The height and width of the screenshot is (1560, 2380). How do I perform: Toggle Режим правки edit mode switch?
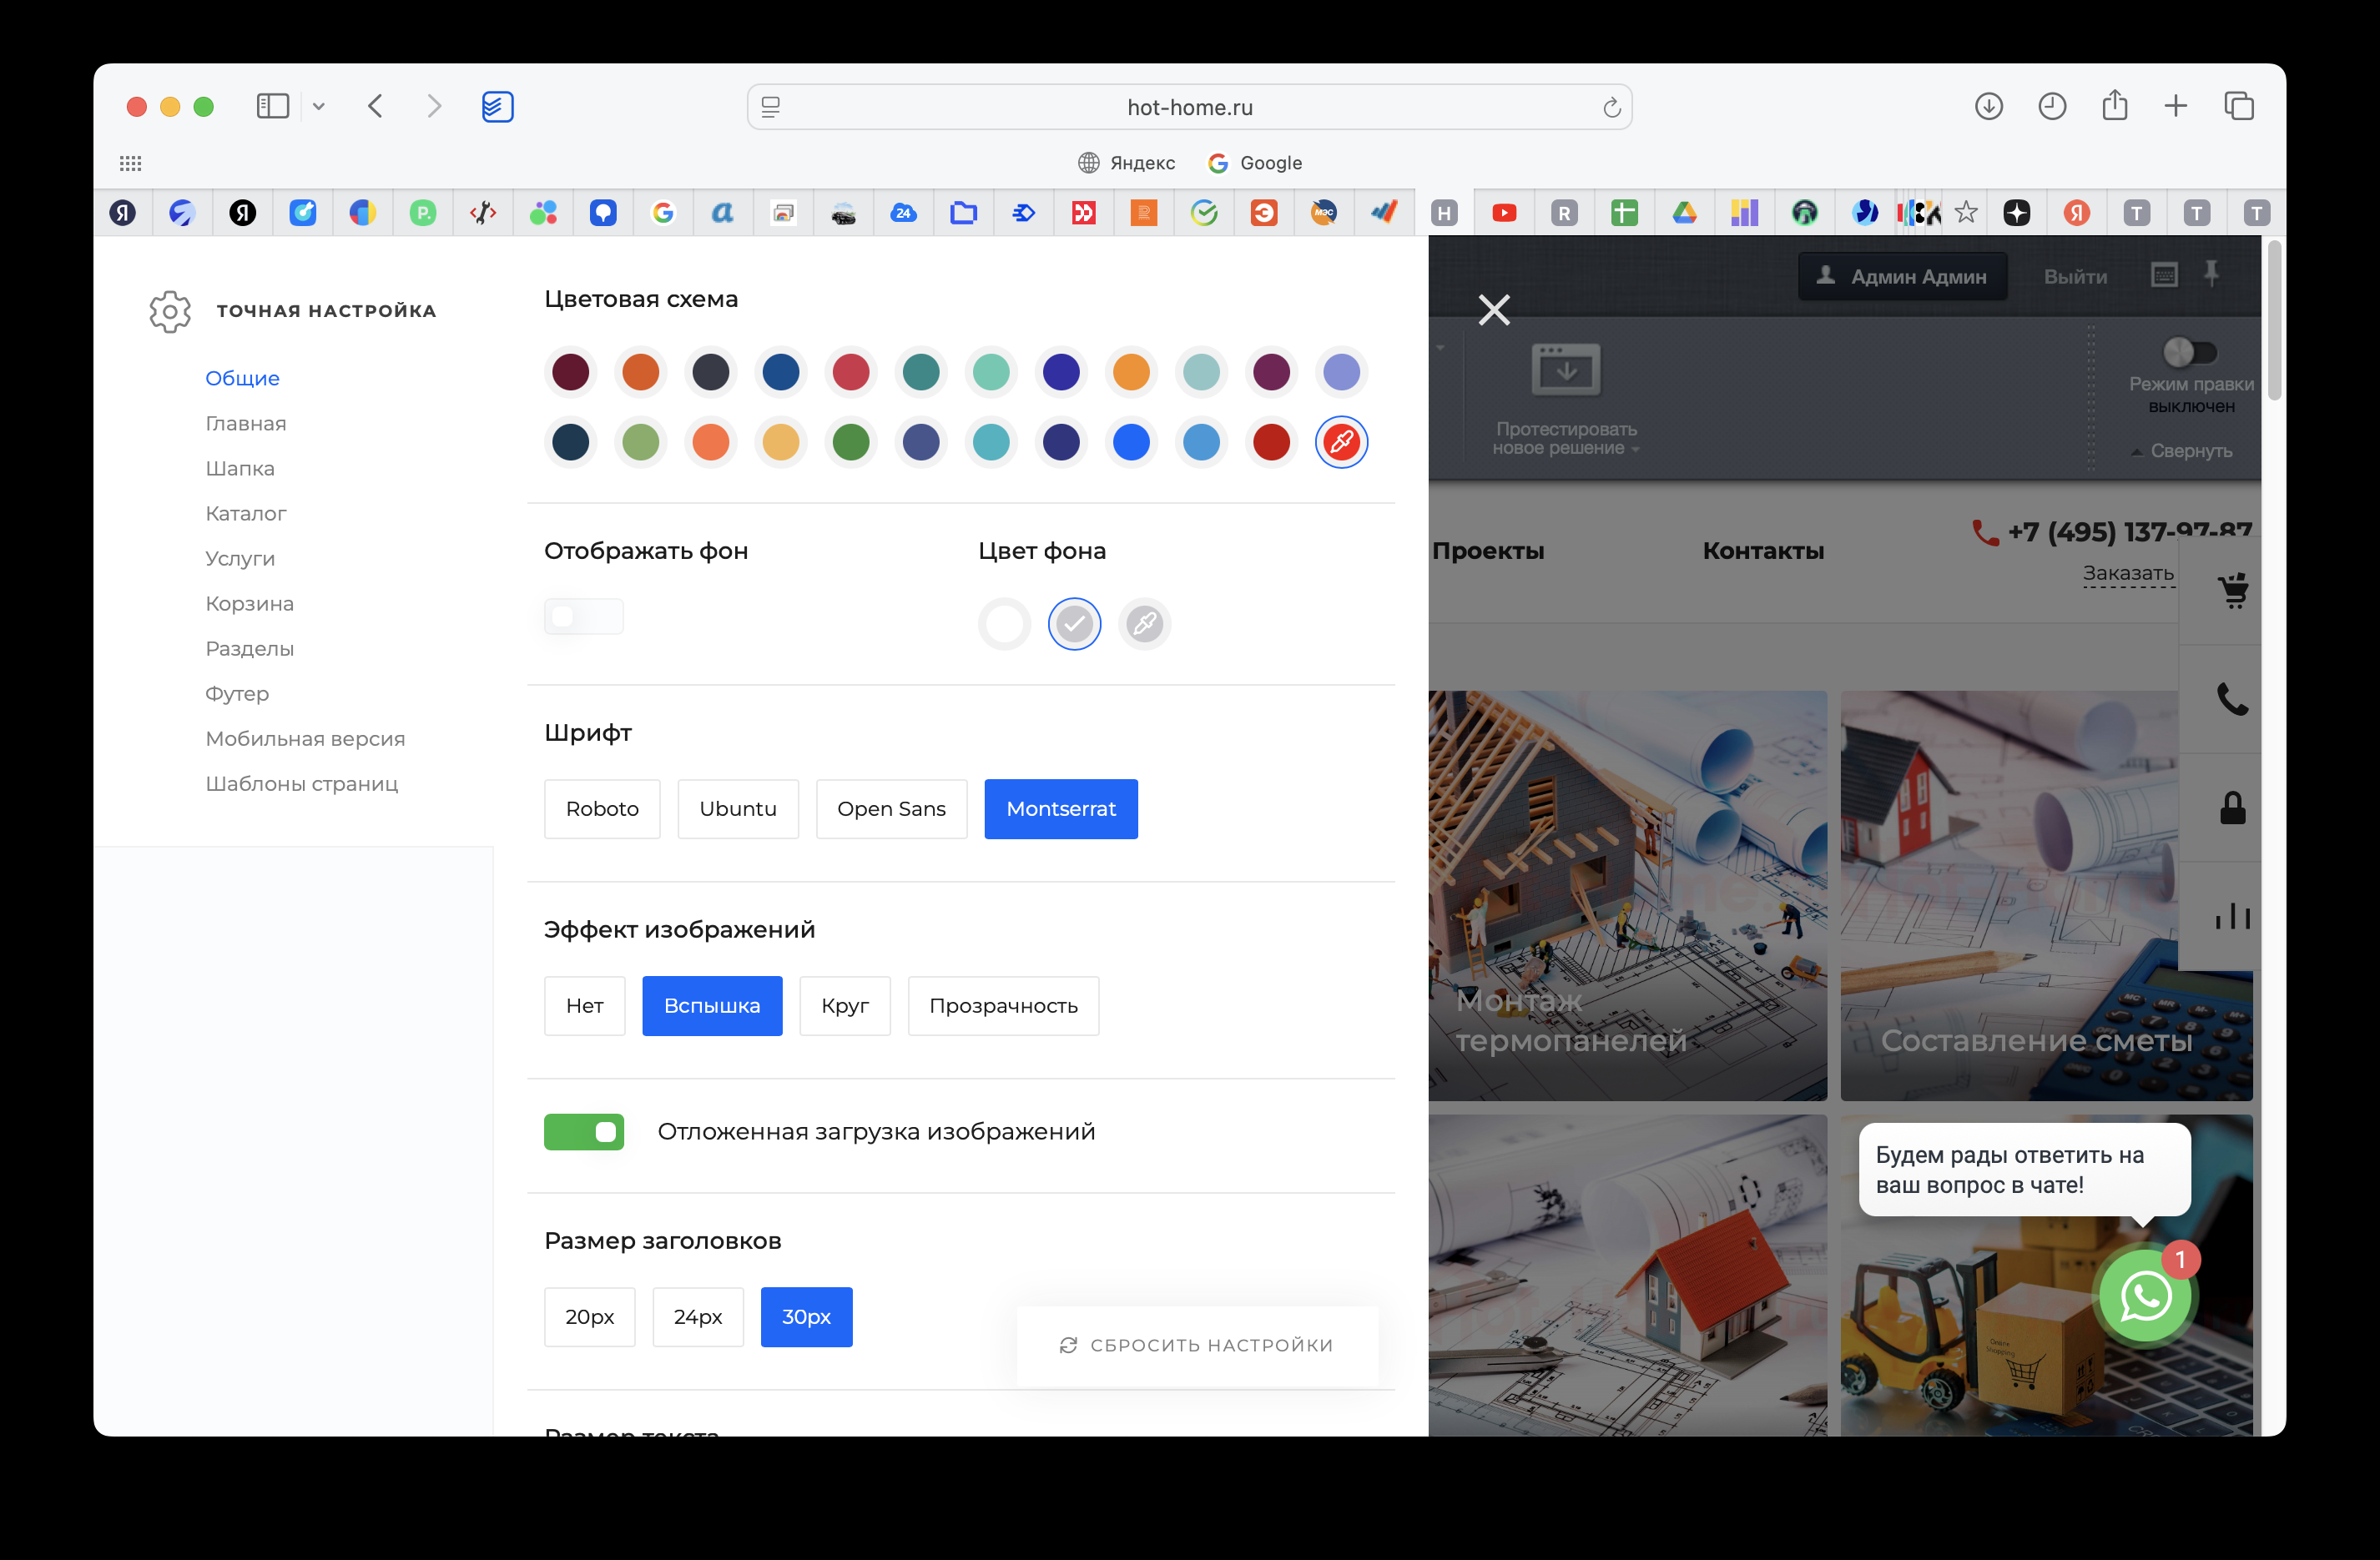point(2189,352)
